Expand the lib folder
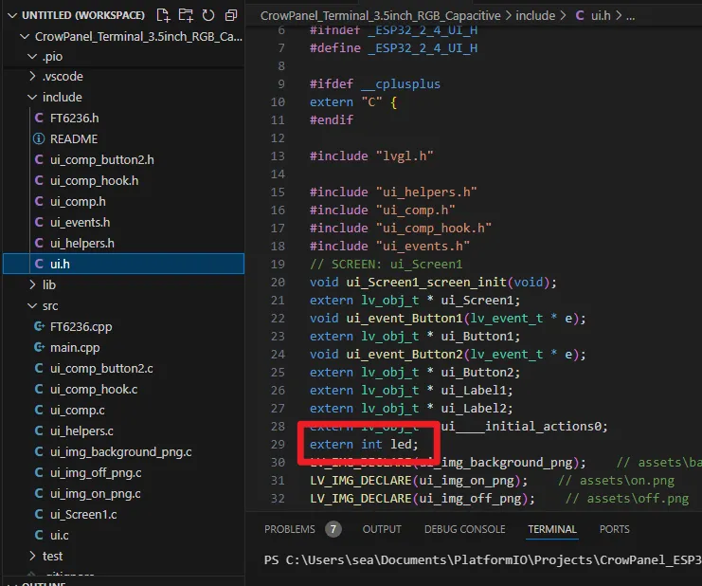 coord(48,284)
